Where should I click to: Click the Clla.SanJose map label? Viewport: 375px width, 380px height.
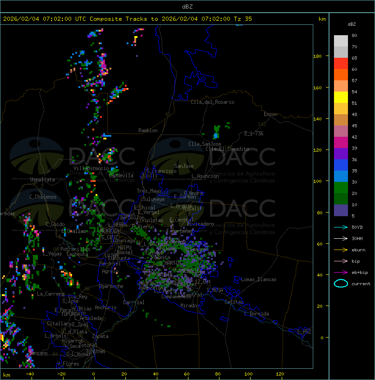tap(205, 144)
